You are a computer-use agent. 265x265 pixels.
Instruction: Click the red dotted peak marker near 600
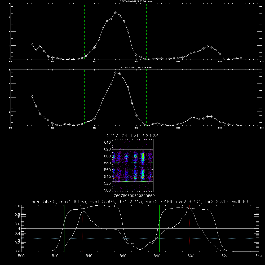[x=189, y=228]
